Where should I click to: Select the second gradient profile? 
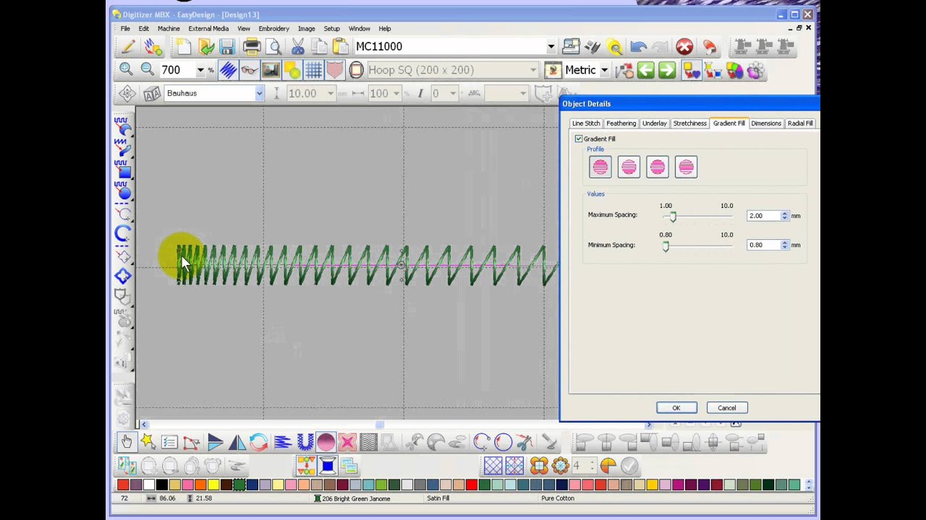629,168
